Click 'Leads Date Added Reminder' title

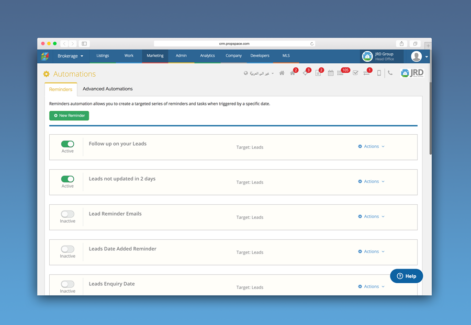click(122, 249)
